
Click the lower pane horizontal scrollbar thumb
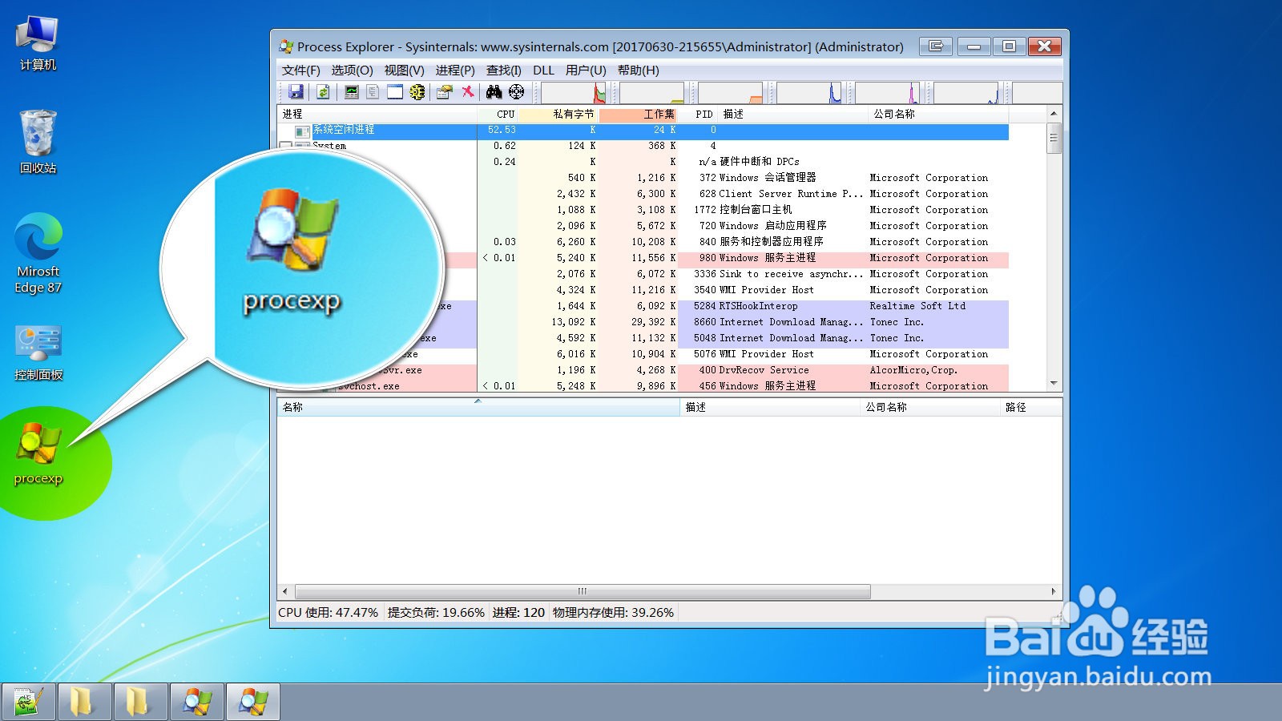click(583, 591)
